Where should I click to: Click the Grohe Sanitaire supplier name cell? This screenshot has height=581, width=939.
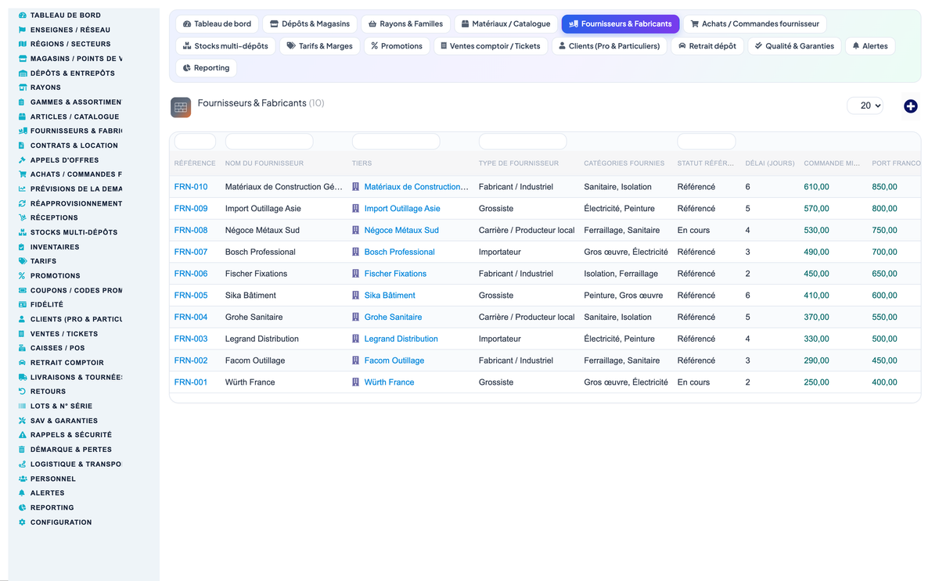pyautogui.click(x=254, y=317)
